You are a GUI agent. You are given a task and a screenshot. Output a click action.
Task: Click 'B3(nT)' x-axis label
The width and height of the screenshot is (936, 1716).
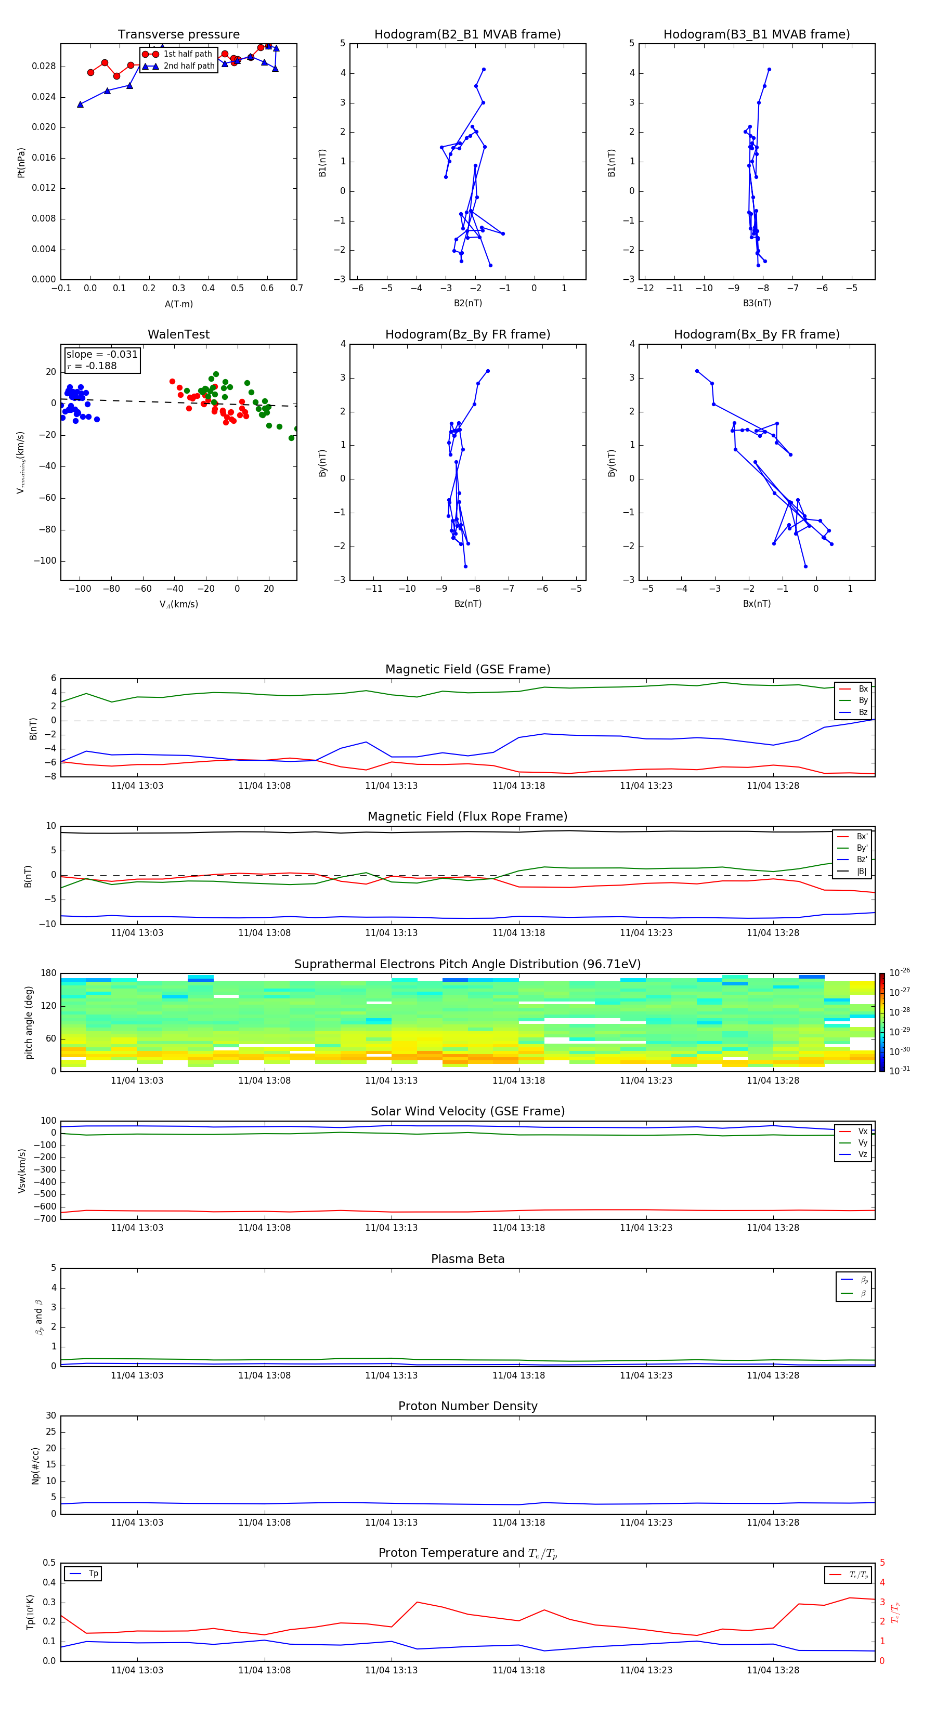(x=757, y=303)
